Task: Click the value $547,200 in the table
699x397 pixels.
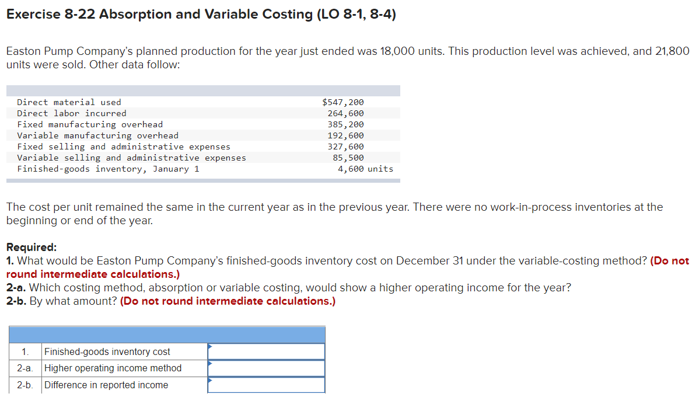Action: 342,102
